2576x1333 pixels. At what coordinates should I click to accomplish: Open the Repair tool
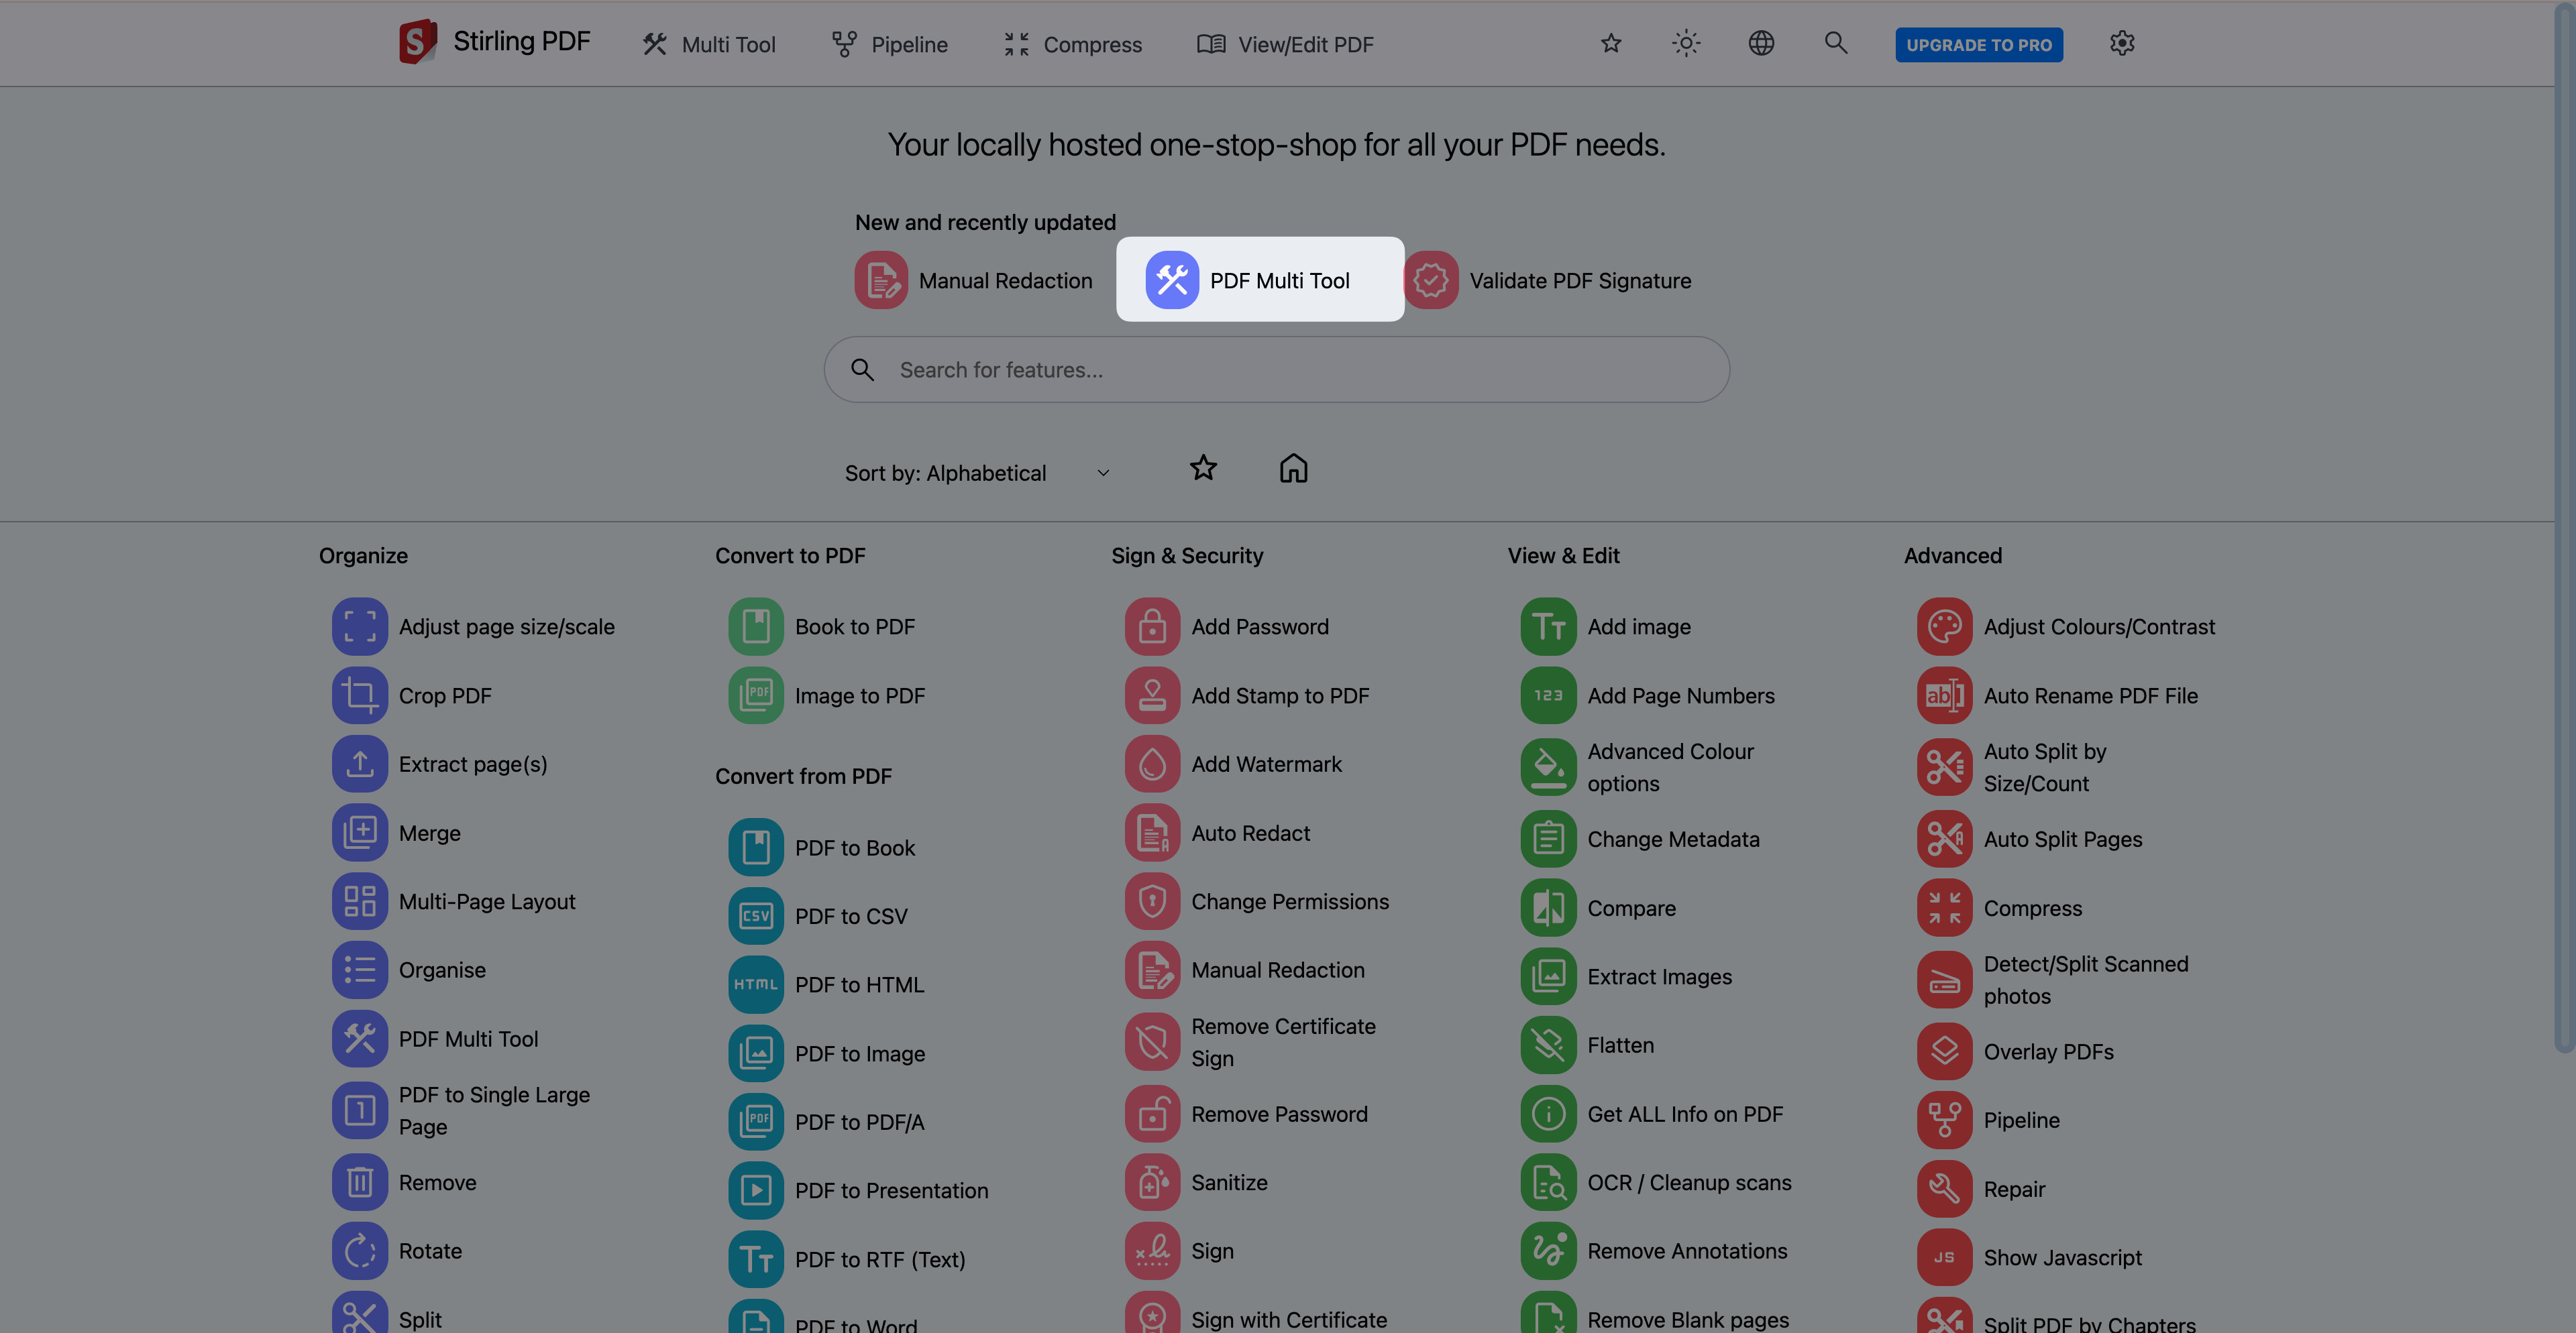tap(2015, 1188)
